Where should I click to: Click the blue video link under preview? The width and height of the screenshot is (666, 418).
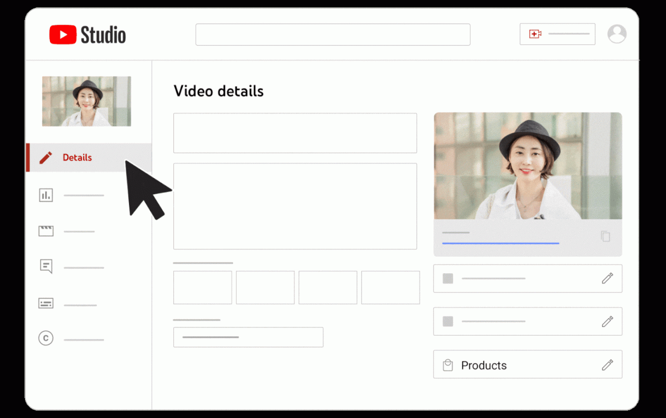tap(500, 243)
